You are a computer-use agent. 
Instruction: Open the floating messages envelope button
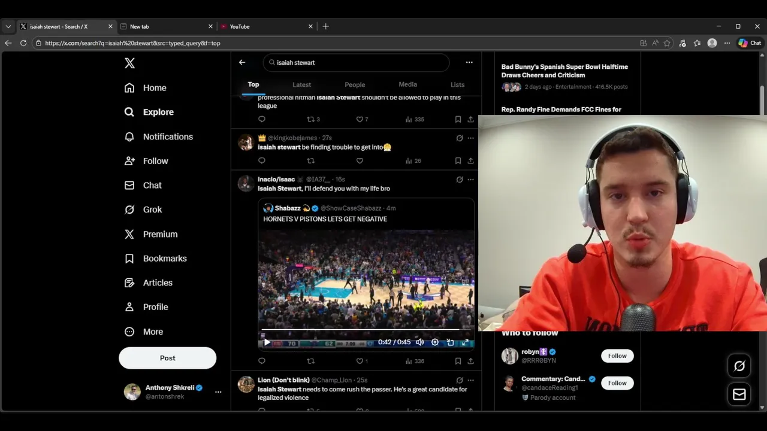tap(739, 394)
